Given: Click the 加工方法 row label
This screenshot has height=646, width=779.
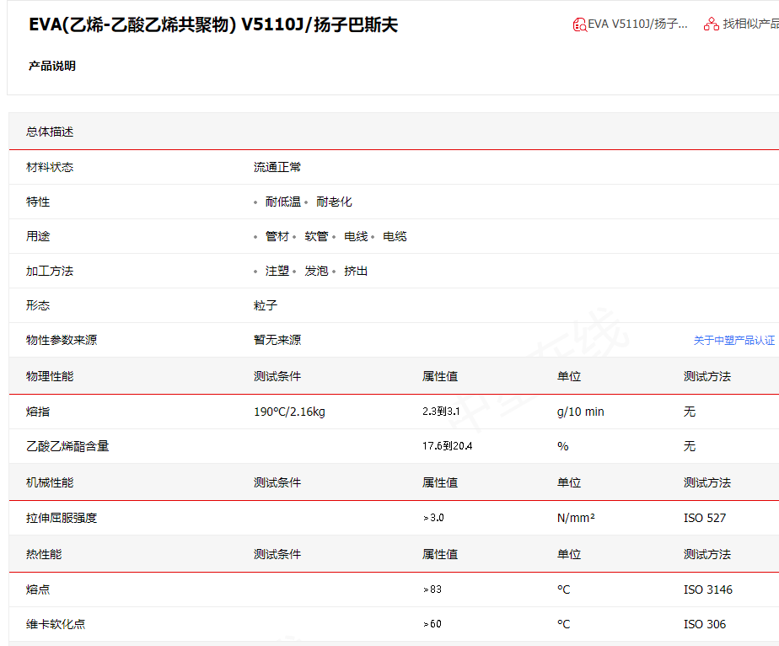Looking at the screenshot, I should click(50, 271).
